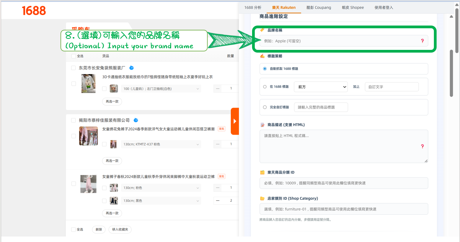460x242 pixels.
Task: Expand the 130cm; KTMTZ-K37 粉色 variant dropdown
Action: [x=161, y=144]
